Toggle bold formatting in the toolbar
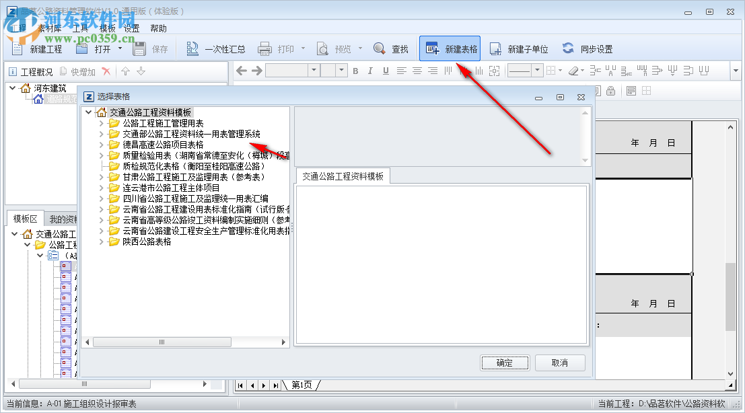The image size is (745, 413). [x=355, y=70]
